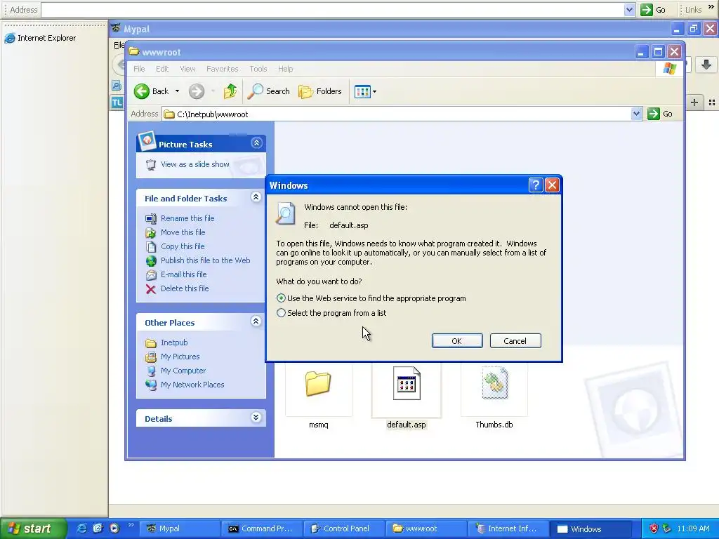
Task: Expand the Details panel
Action: point(256,418)
